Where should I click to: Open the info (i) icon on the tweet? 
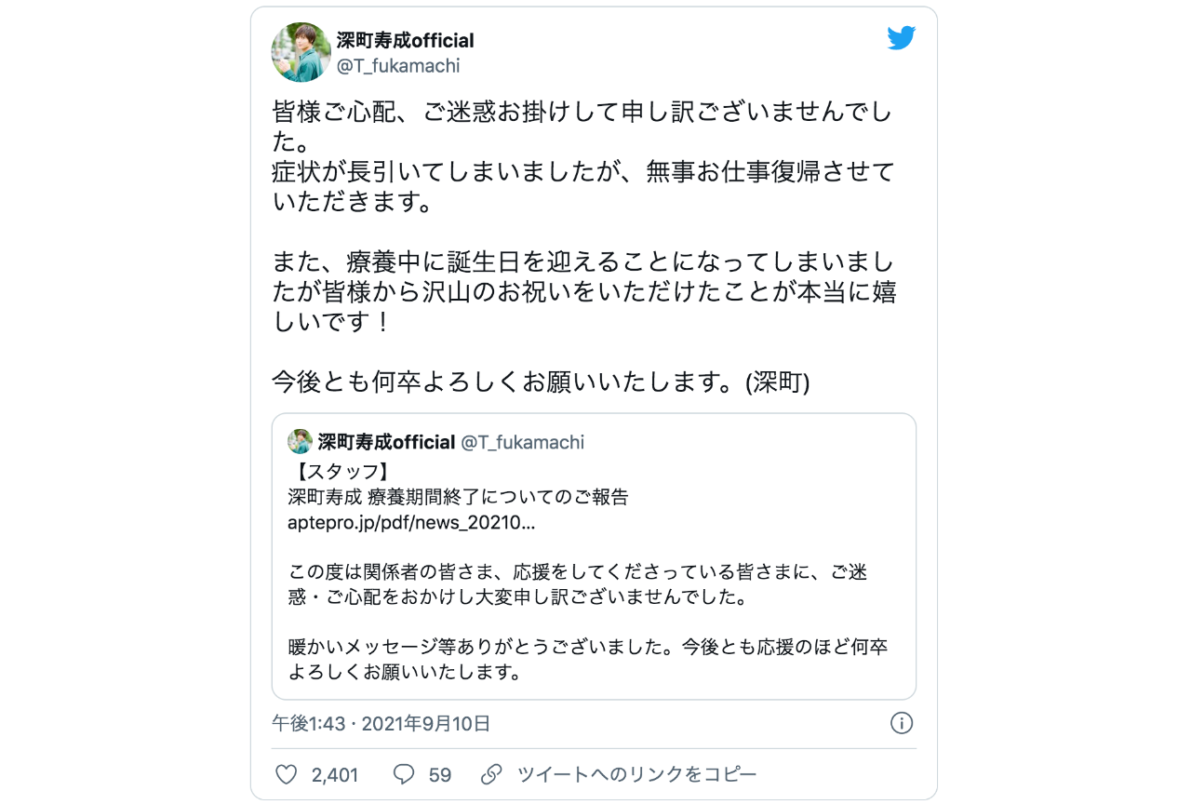pyautogui.click(x=901, y=723)
